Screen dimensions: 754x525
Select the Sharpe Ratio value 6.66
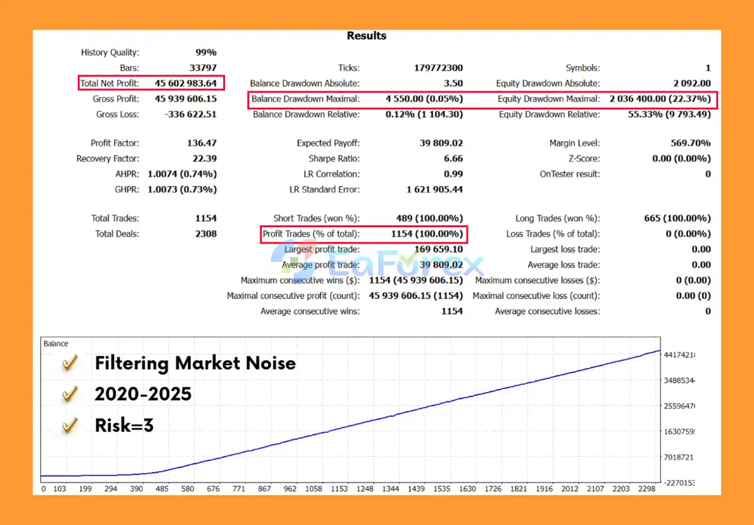[452, 159]
